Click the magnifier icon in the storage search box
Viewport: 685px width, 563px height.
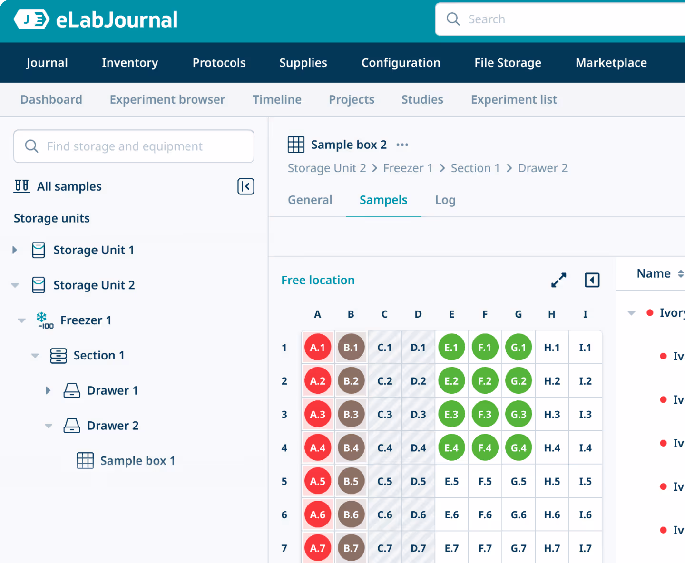31,146
